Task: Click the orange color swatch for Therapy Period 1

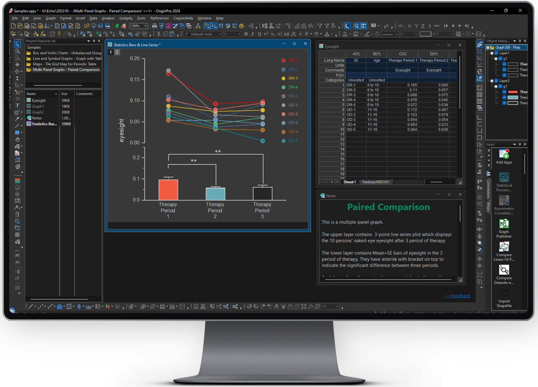Action: (513, 92)
